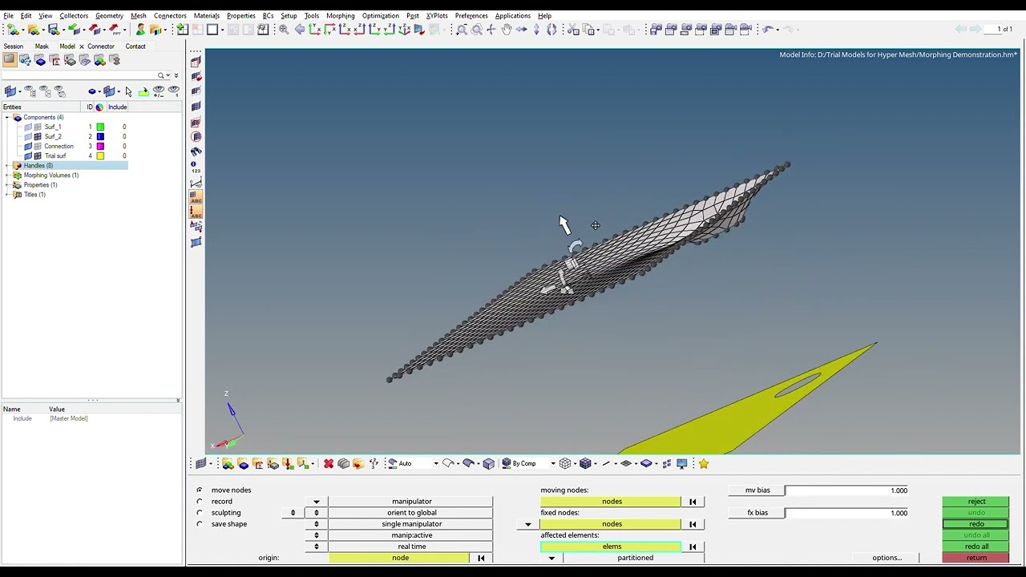The width and height of the screenshot is (1026, 577).
Task: Click the green user profile icon
Action: 140,30
